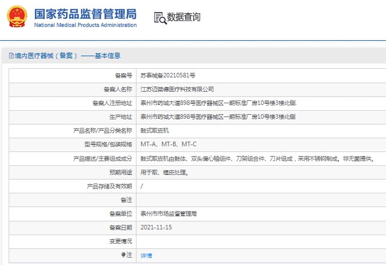Click the document icon beside 境内医疗器械
The width and height of the screenshot is (386, 265).
point(11,56)
